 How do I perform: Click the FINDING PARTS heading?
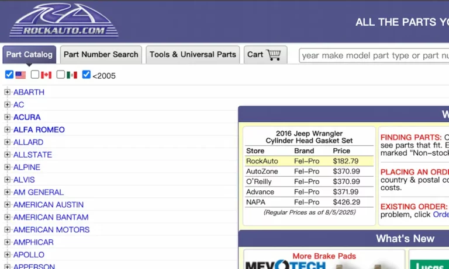click(x=411, y=137)
